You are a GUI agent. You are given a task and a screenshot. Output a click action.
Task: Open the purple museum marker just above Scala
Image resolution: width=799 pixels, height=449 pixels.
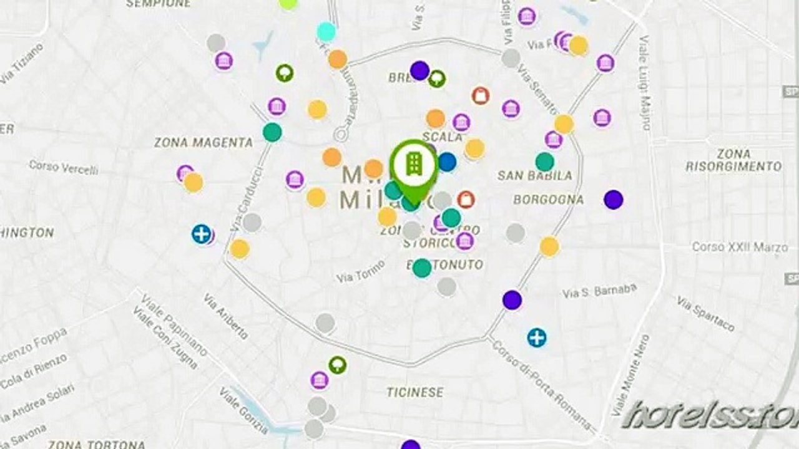461,122
